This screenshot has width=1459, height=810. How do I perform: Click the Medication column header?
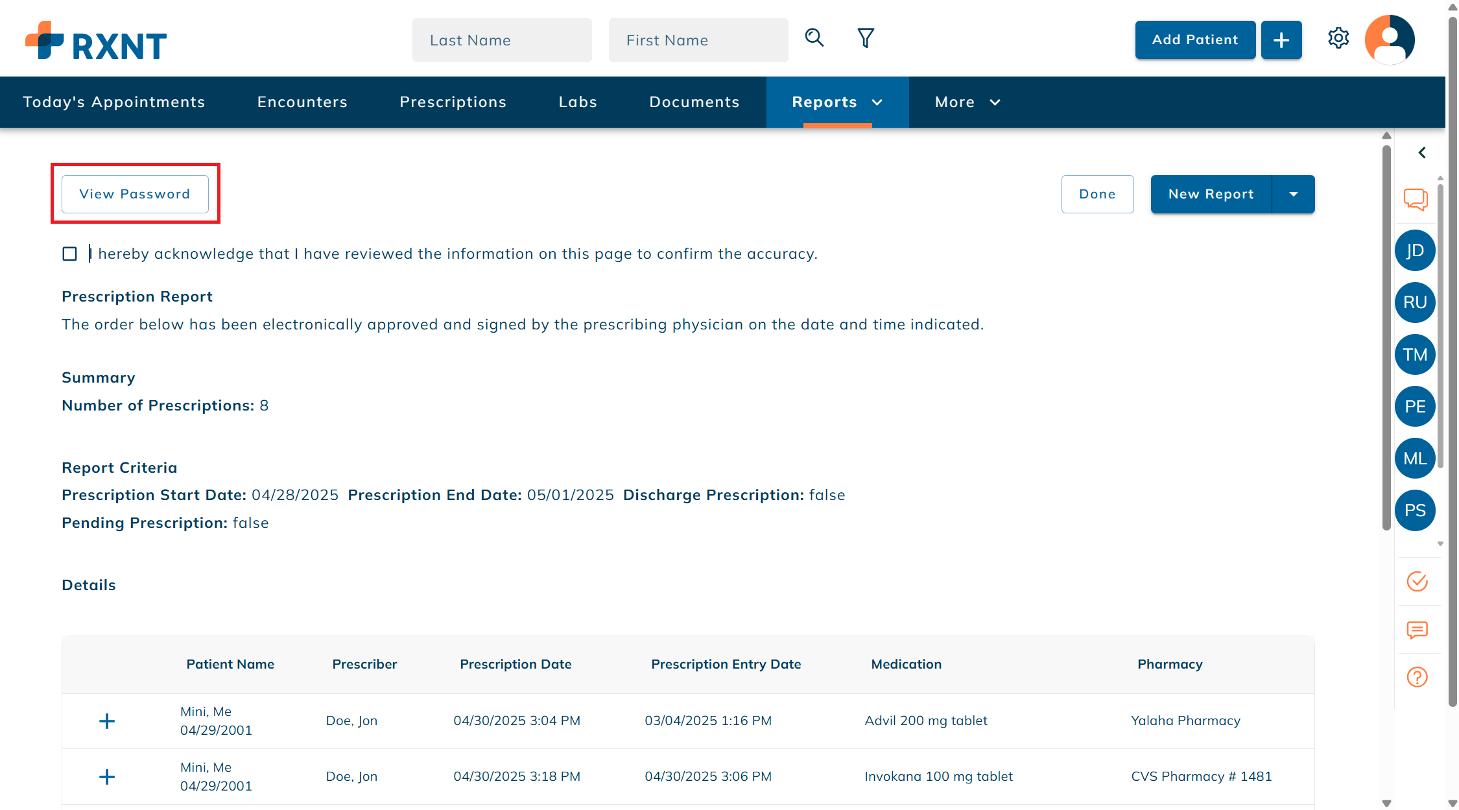(x=906, y=664)
